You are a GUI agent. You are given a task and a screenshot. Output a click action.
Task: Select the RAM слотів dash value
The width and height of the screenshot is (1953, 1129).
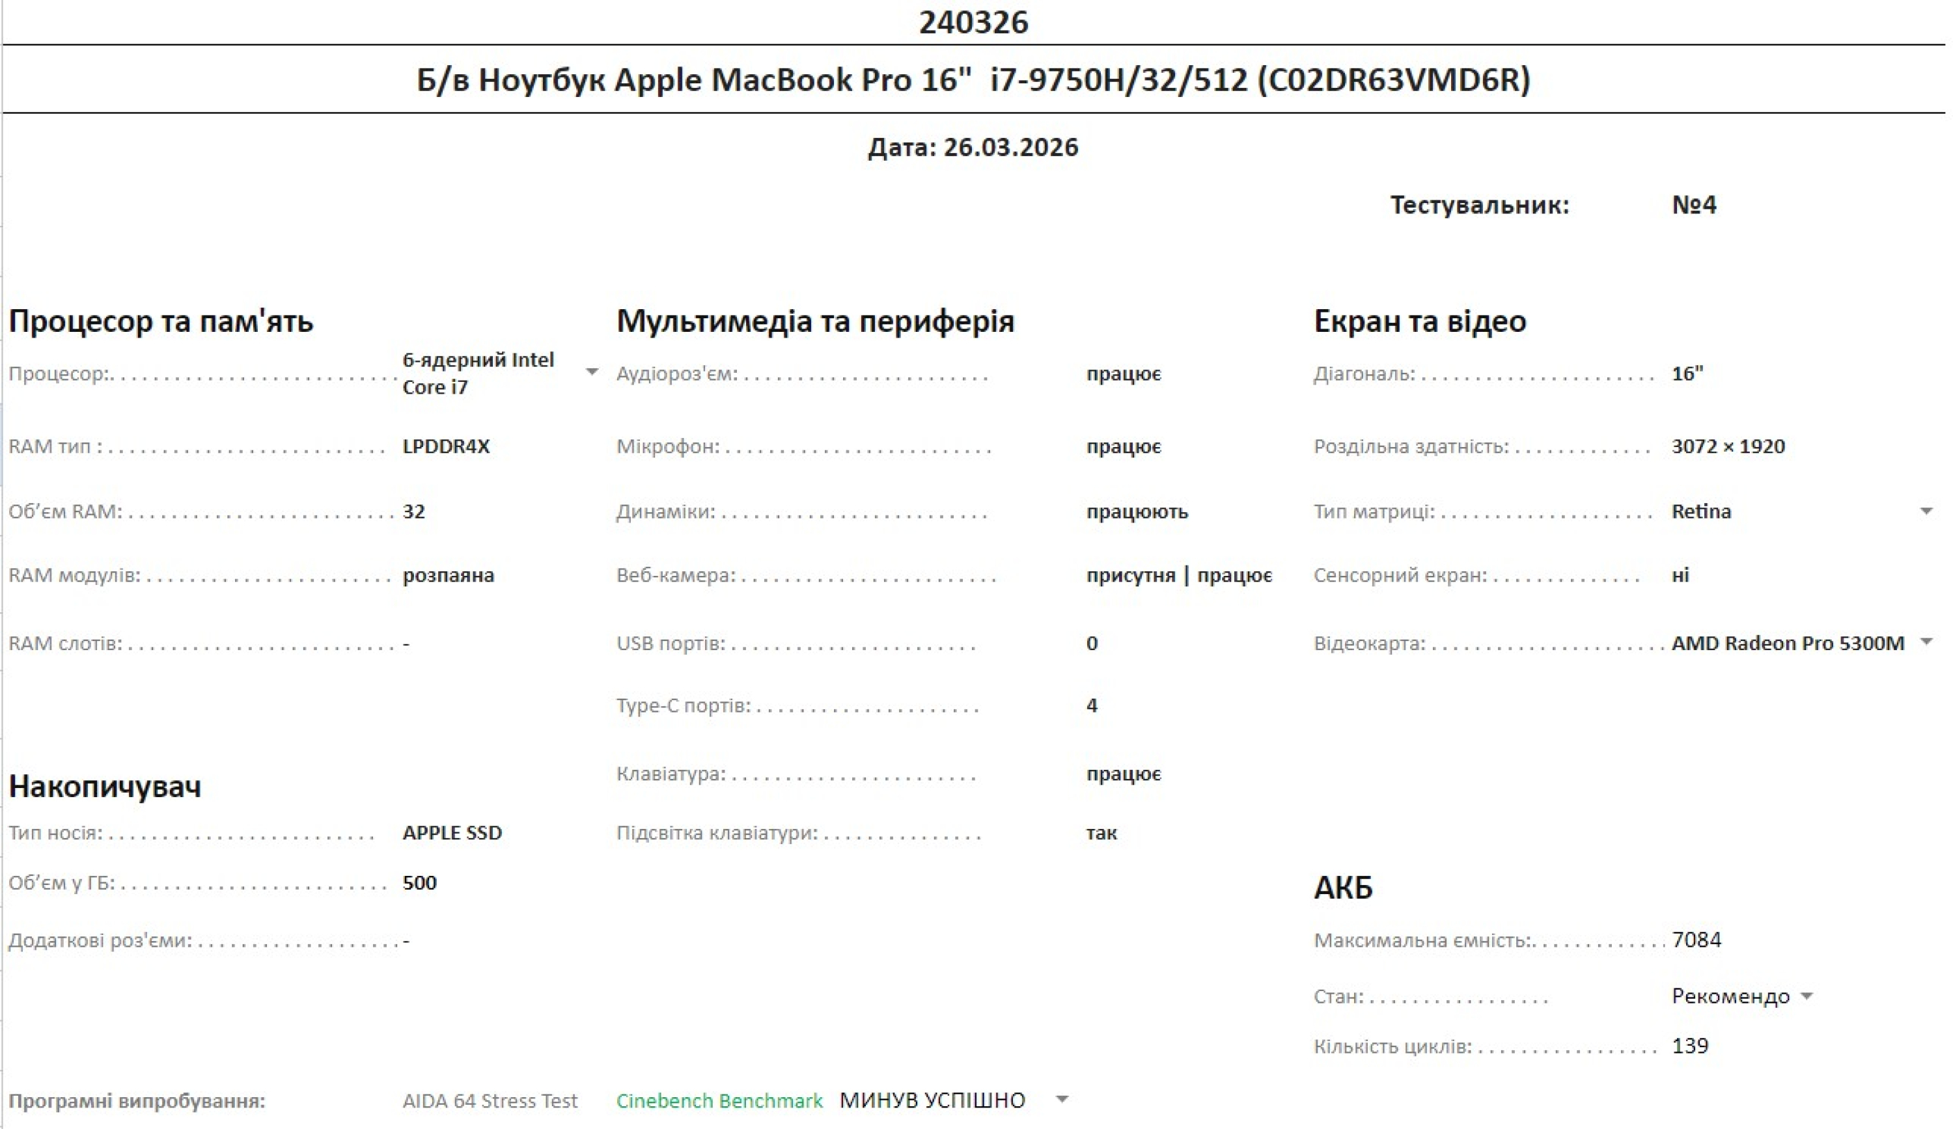pos(406,644)
